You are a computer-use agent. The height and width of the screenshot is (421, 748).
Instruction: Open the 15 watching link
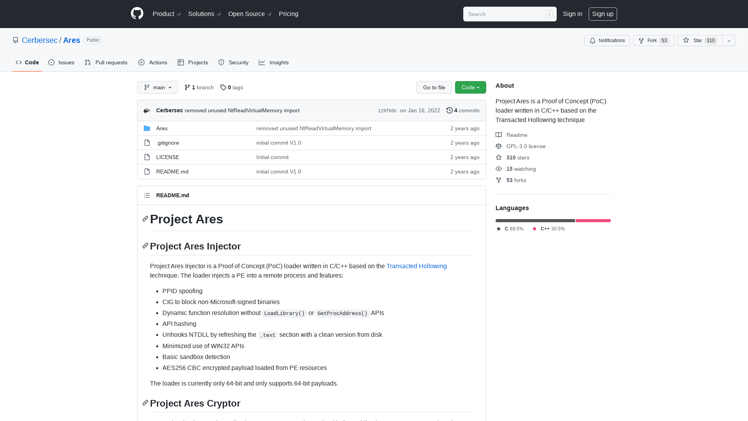(x=516, y=169)
